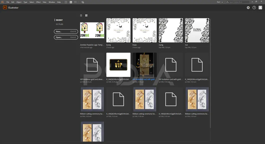Minimize the Illustrator window
The width and height of the screenshot is (265, 144).
click(x=252, y=2)
